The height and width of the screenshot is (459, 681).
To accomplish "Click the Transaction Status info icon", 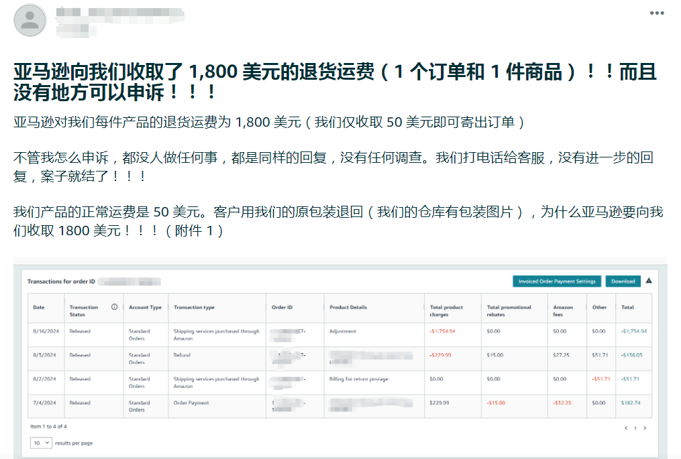I will (114, 307).
